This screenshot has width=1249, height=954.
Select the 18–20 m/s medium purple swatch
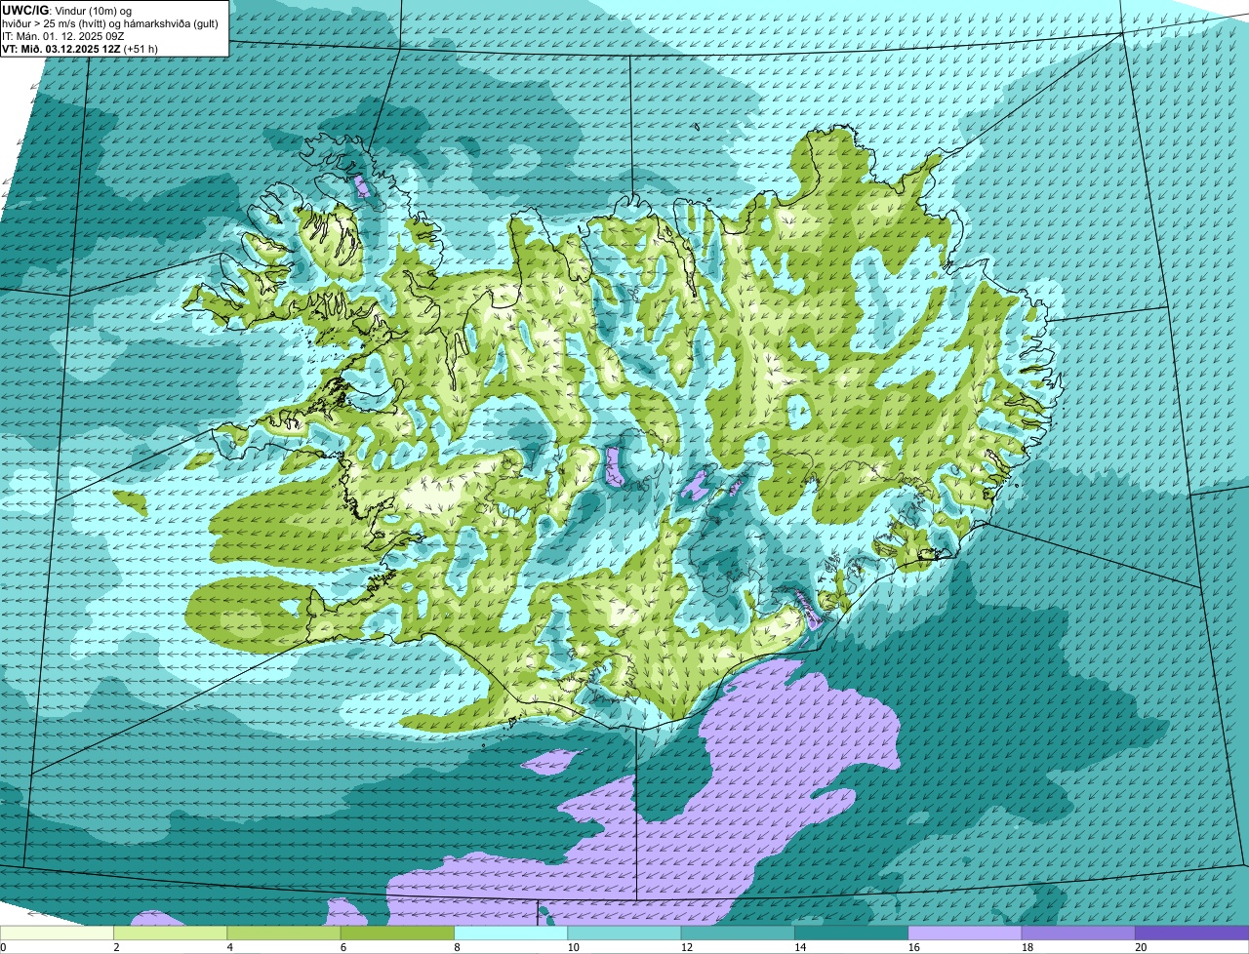tap(1079, 934)
